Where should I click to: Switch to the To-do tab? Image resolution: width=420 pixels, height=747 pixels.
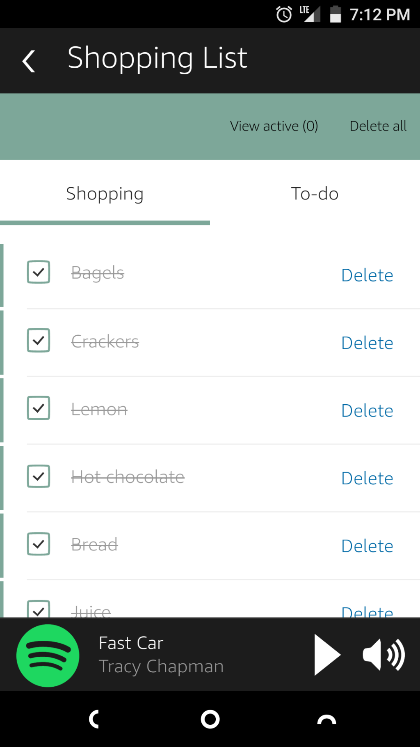[315, 193]
